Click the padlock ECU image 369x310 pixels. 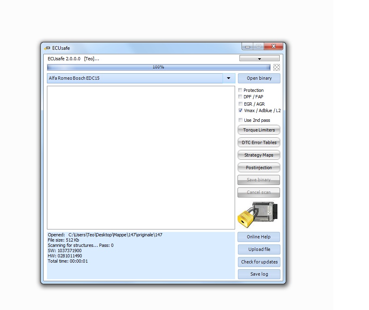[x=258, y=214]
